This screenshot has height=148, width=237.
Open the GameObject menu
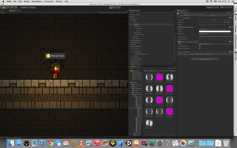click(36, 1)
